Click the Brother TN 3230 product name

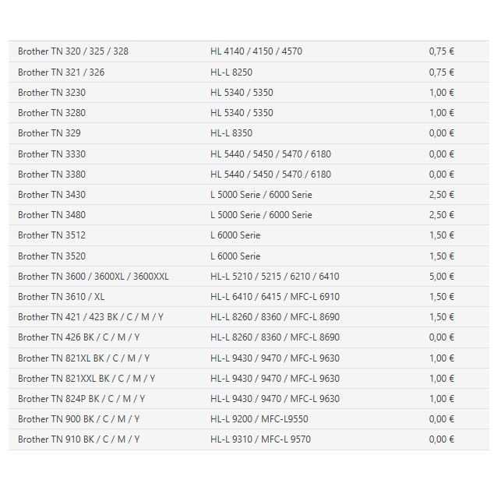[51, 93]
